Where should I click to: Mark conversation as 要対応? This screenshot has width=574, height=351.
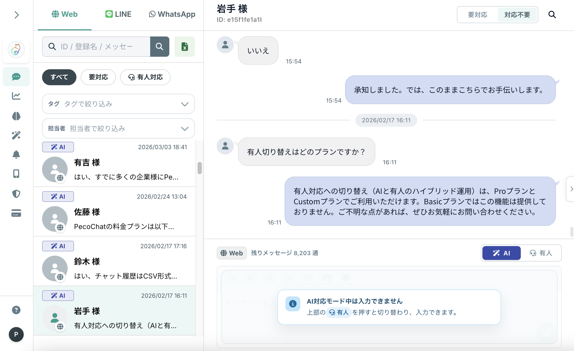[477, 15]
